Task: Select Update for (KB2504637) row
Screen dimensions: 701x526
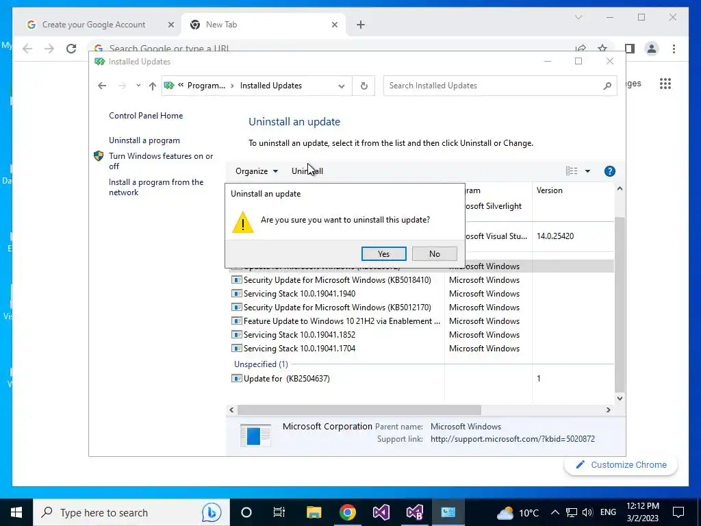Action: 421,378
